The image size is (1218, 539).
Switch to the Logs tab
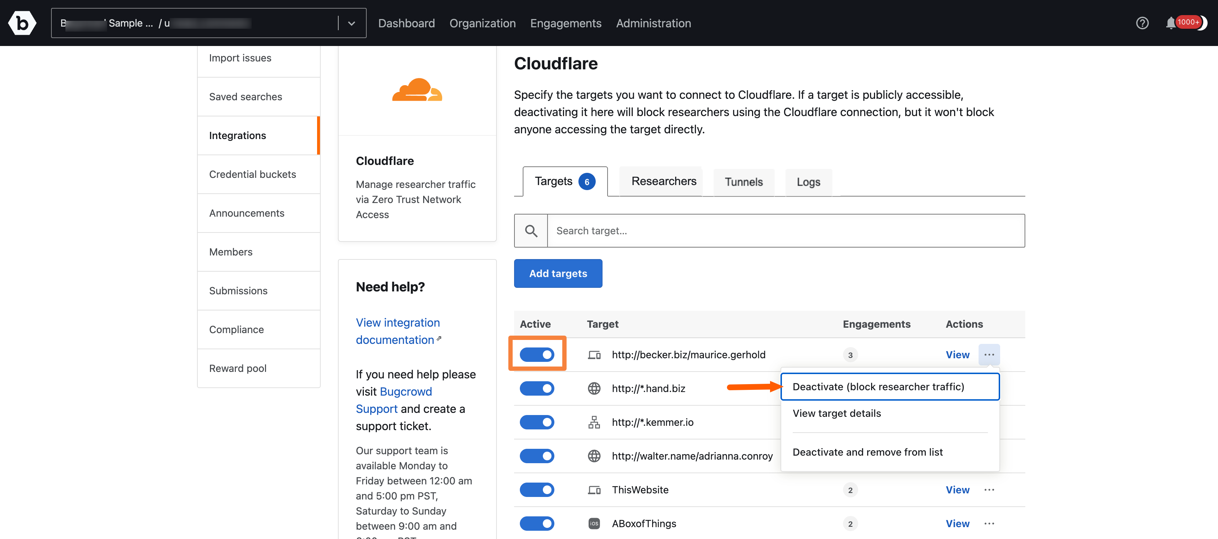(808, 182)
